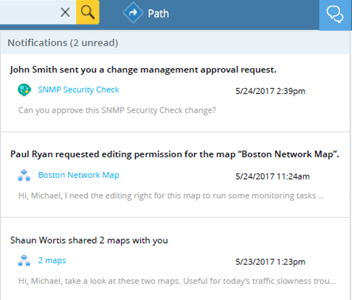This screenshot has width=352, height=300.
Task: Read the SNMP change approval message text
Action: 117,110
